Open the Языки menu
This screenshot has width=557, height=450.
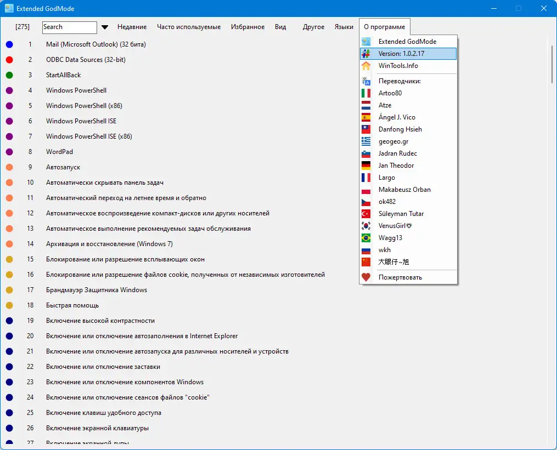(344, 27)
